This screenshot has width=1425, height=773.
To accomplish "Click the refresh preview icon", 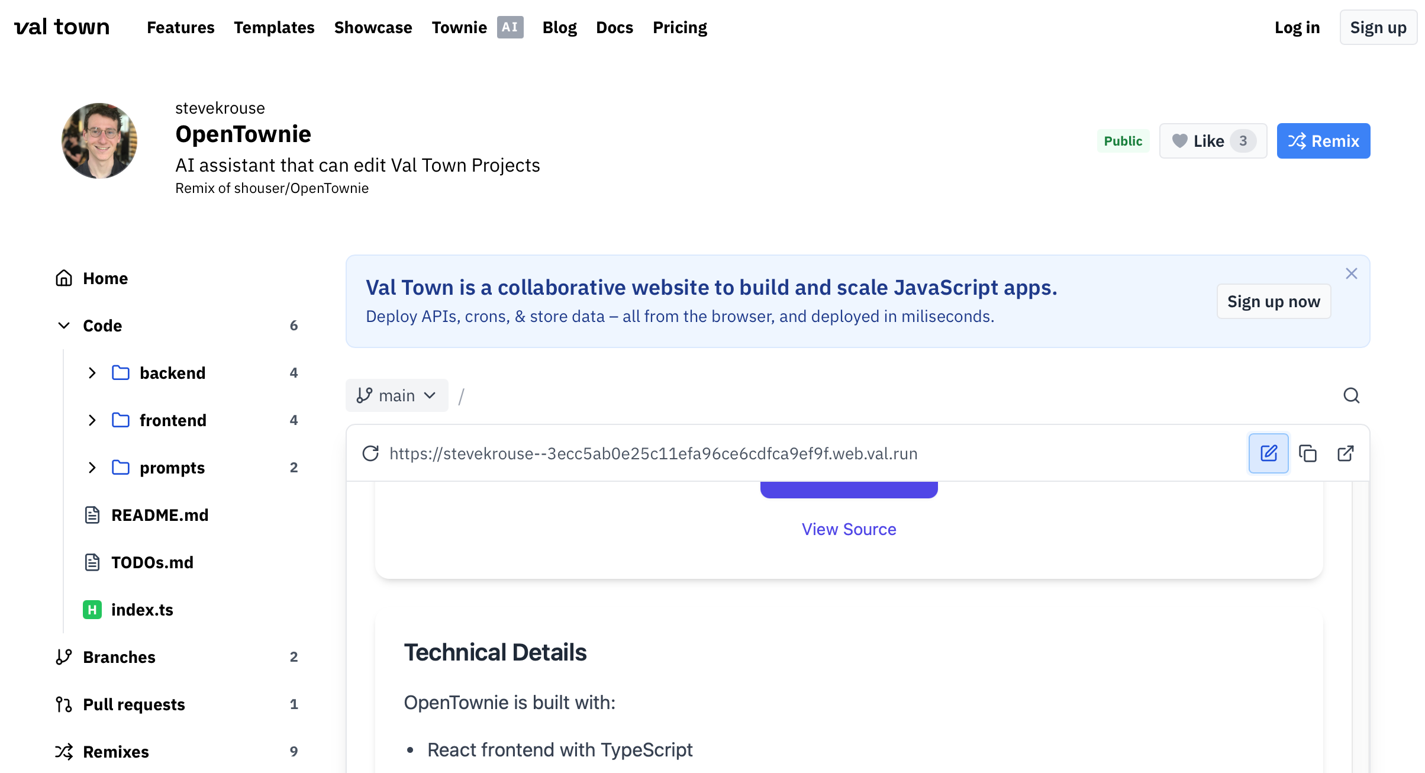I will [x=370, y=453].
